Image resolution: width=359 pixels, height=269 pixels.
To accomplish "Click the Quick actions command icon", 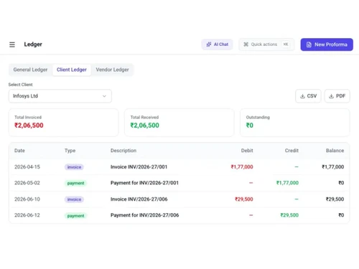I will [x=246, y=44].
